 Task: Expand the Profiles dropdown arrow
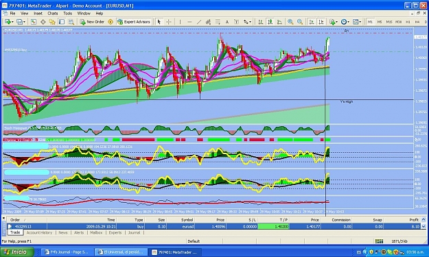click(24, 22)
